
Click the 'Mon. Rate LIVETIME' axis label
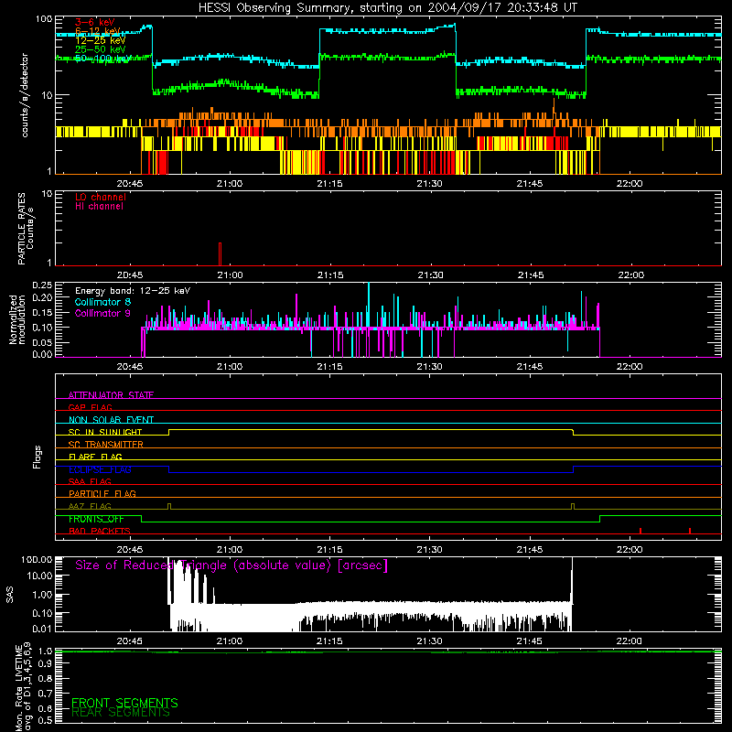(24, 688)
